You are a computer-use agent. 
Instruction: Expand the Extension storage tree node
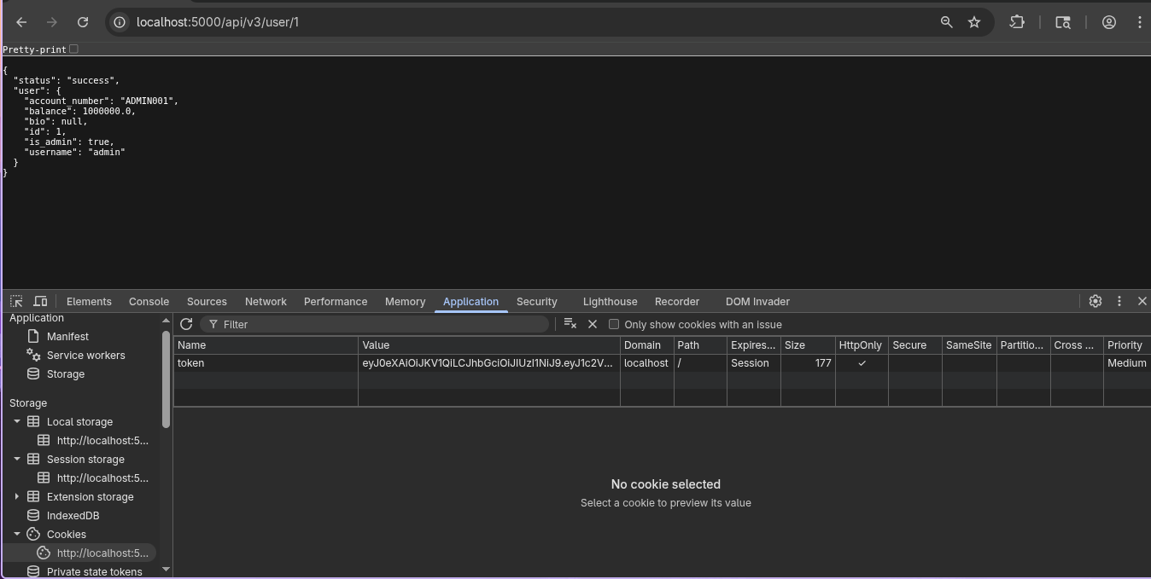tap(16, 497)
